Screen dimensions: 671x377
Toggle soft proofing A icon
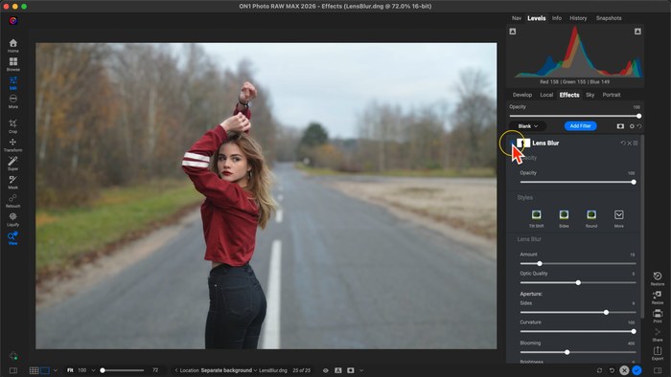(338, 370)
